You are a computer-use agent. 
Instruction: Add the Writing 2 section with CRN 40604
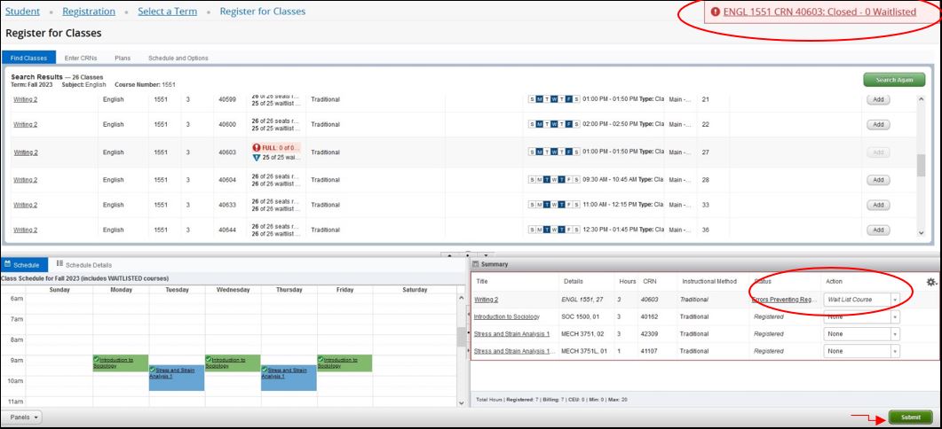click(876, 180)
